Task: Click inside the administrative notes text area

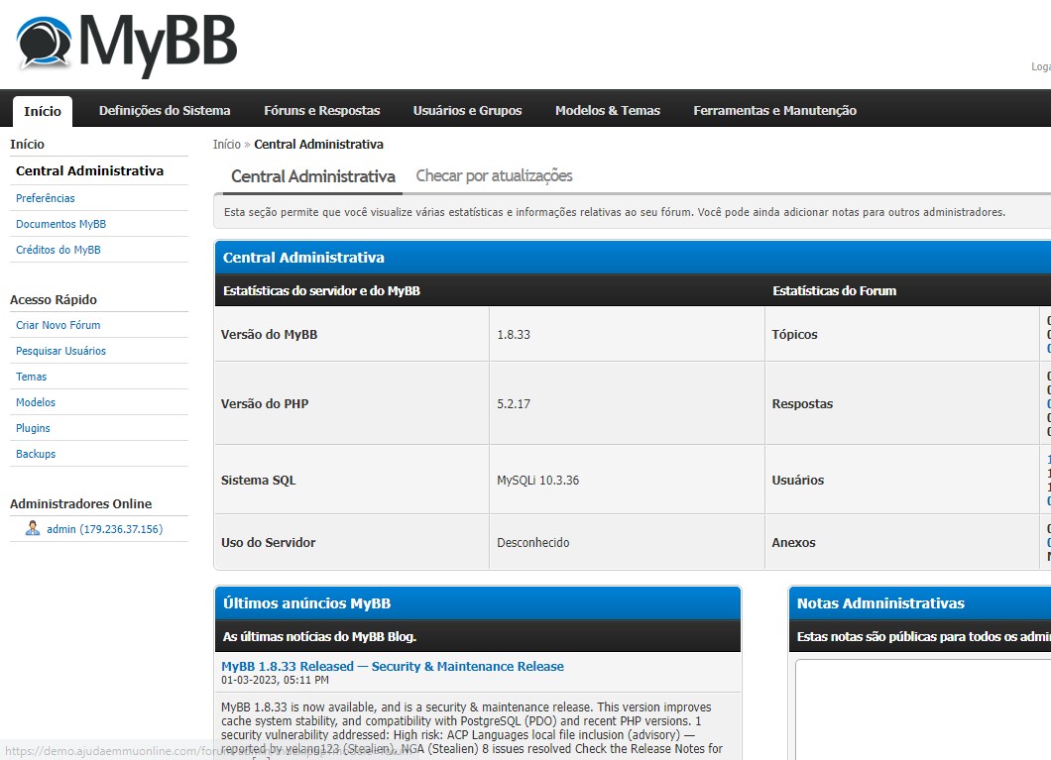Action: [923, 709]
